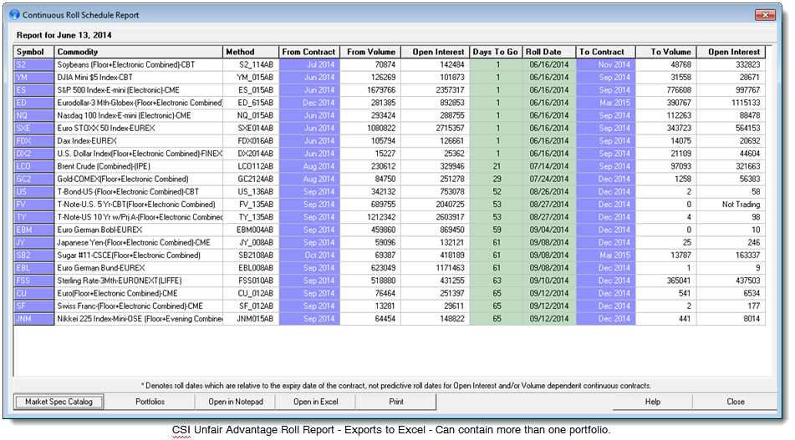The width and height of the screenshot is (795, 440).
Task: Select the FDX symbol cell
Action: tap(34, 141)
